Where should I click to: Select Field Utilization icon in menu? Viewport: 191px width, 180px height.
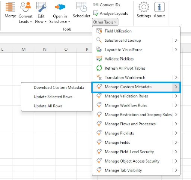(x=99, y=31)
